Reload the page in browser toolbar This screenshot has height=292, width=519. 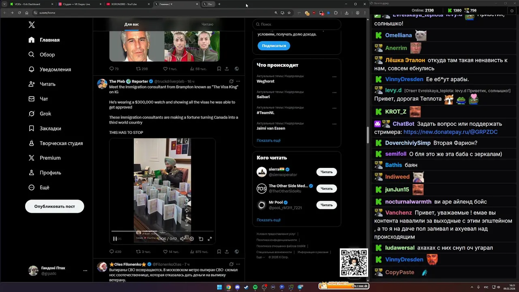pos(19,13)
